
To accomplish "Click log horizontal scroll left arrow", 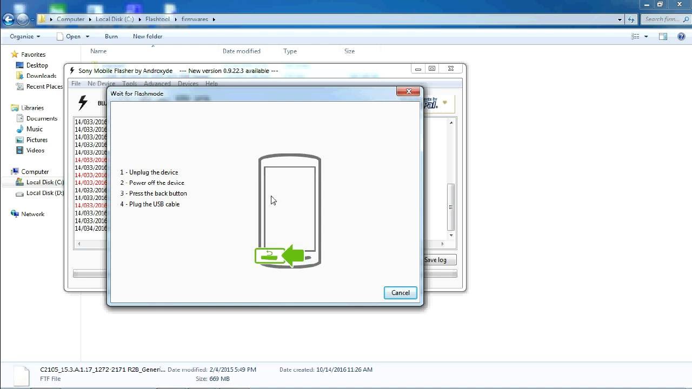I will 79,244.
